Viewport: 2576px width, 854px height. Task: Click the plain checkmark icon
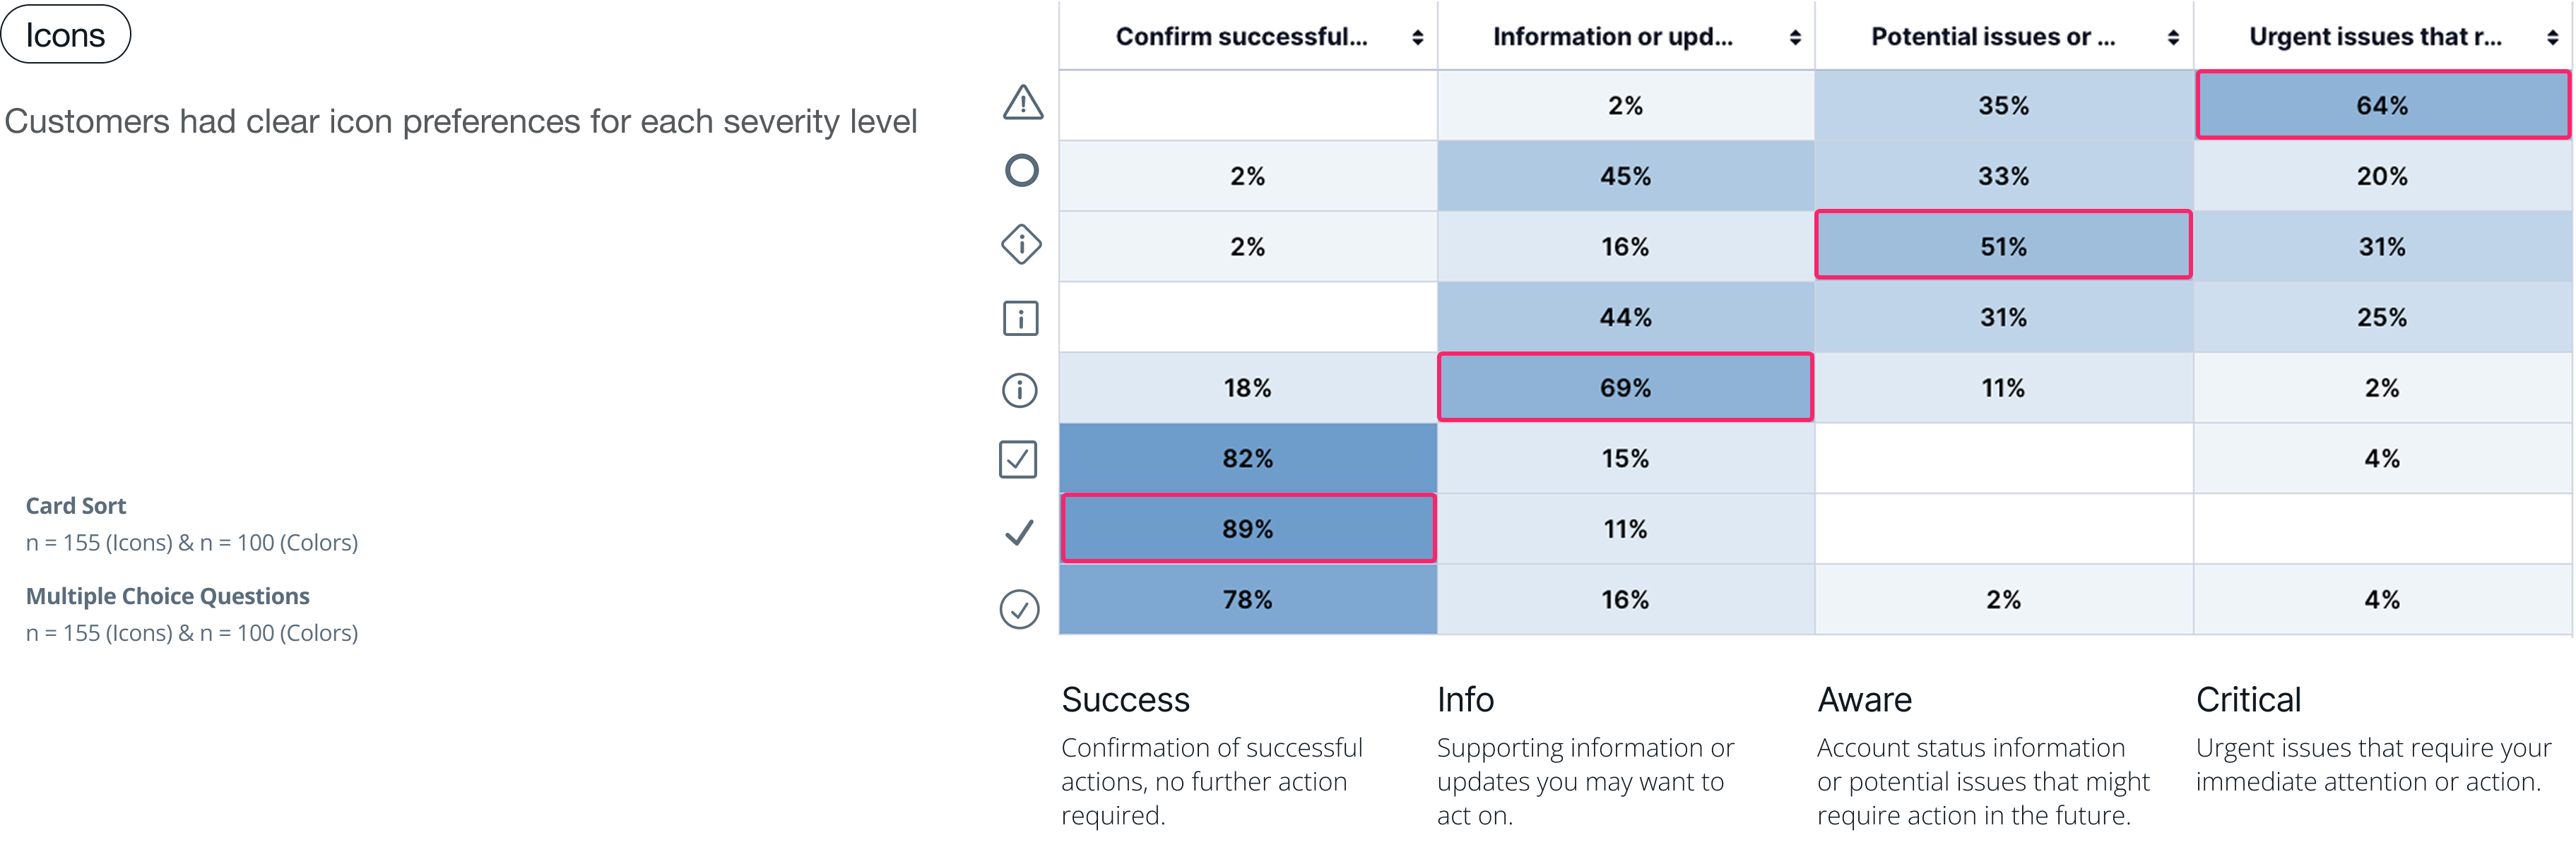[1018, 532]
